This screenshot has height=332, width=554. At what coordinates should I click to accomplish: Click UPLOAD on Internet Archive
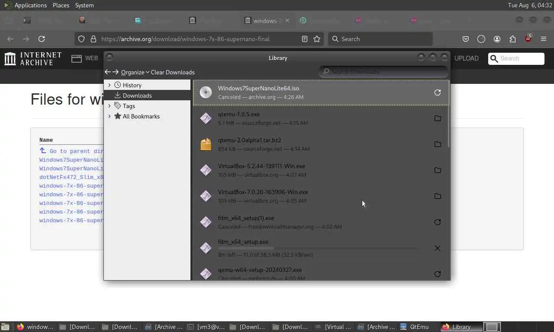pyautogui.click(x=467, y=58)
